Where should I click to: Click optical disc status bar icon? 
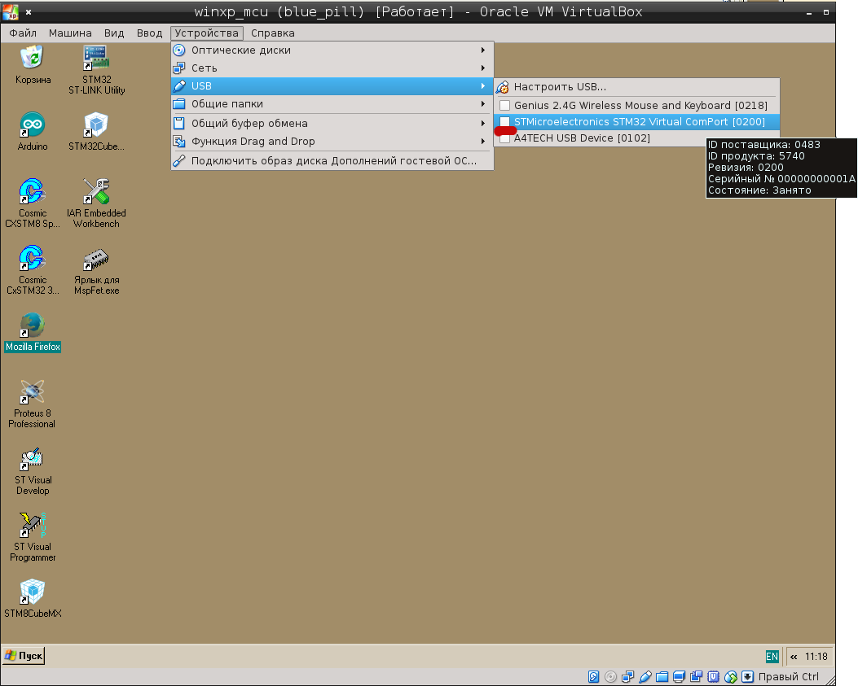pyautogui.click(x=610, y=677)
